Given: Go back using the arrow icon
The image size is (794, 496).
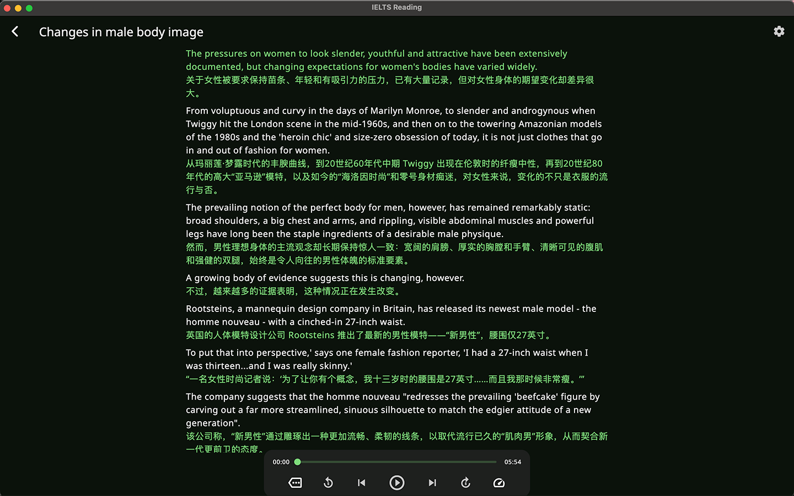Looking at the screenshot, I should [15, 32].
